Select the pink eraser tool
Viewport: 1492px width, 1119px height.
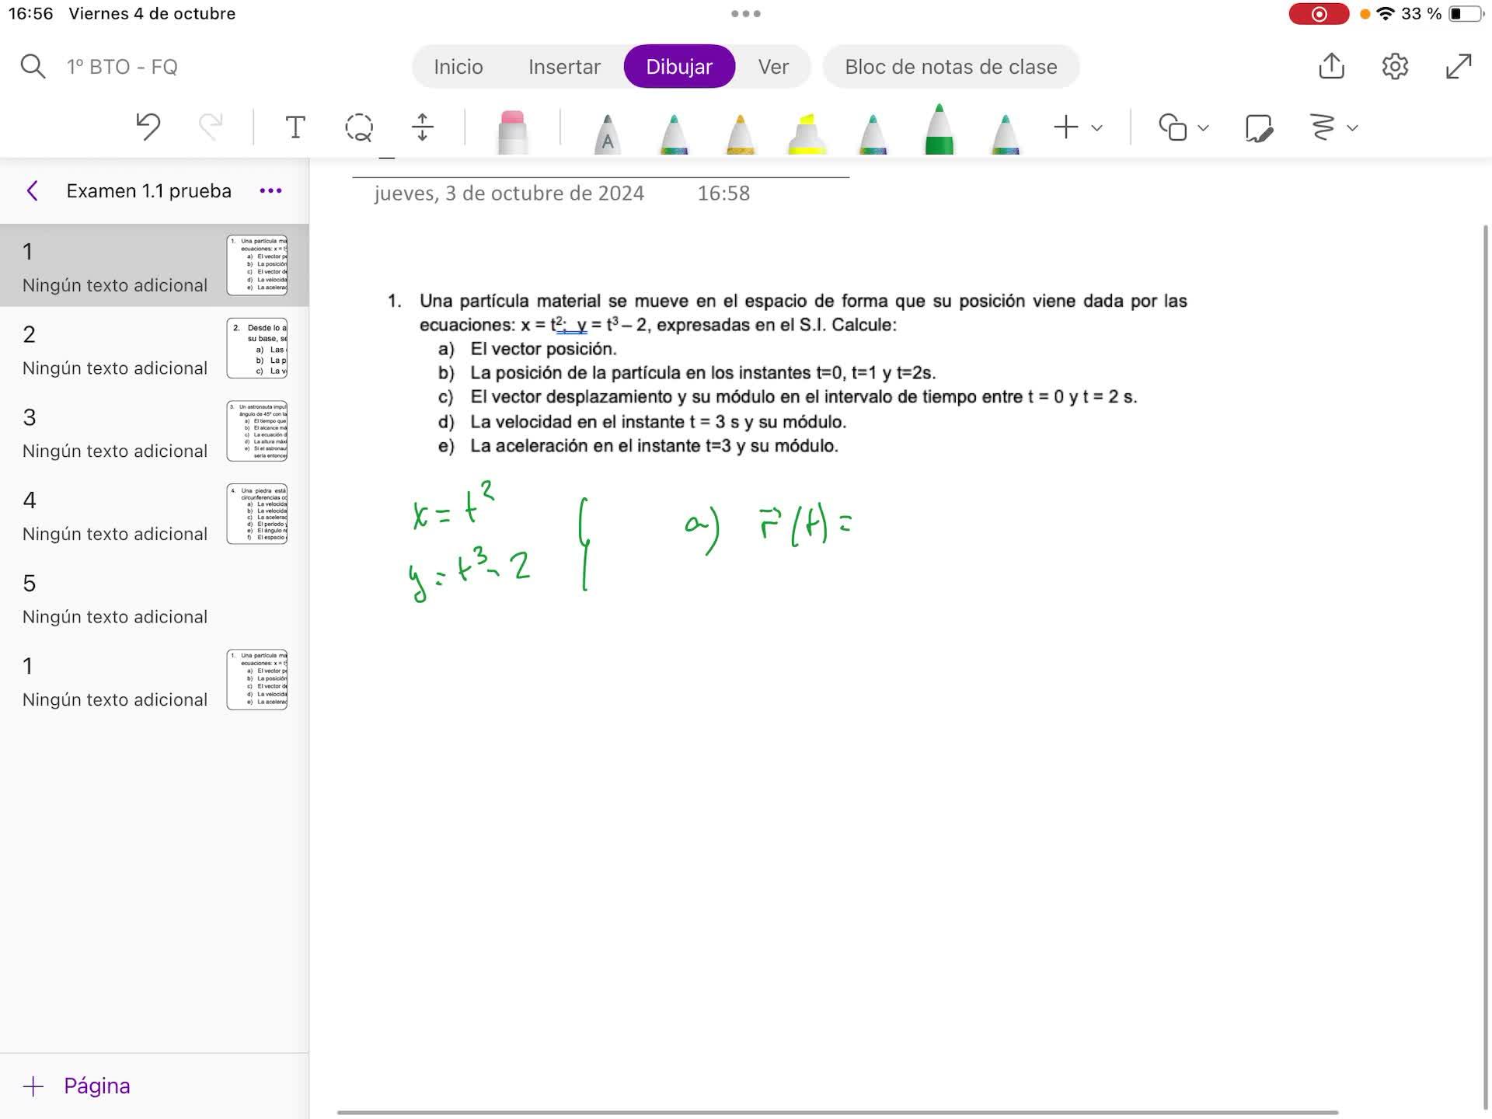pos(512,131)
